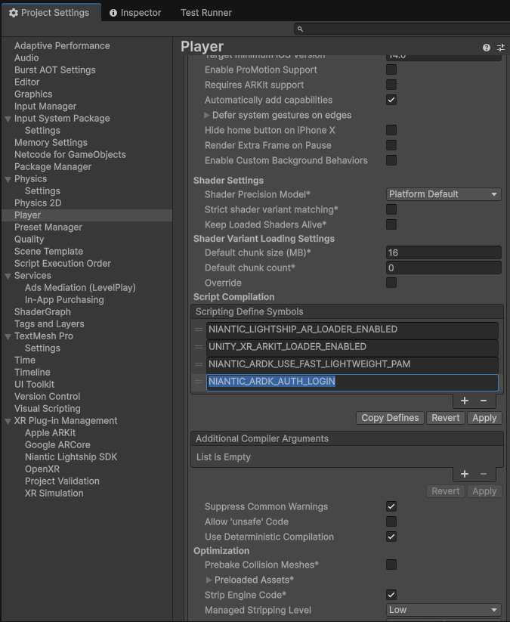This screenshot has height=622, width=510.
Task: Select Apple ARKit in sidebar
Action: 50,433
